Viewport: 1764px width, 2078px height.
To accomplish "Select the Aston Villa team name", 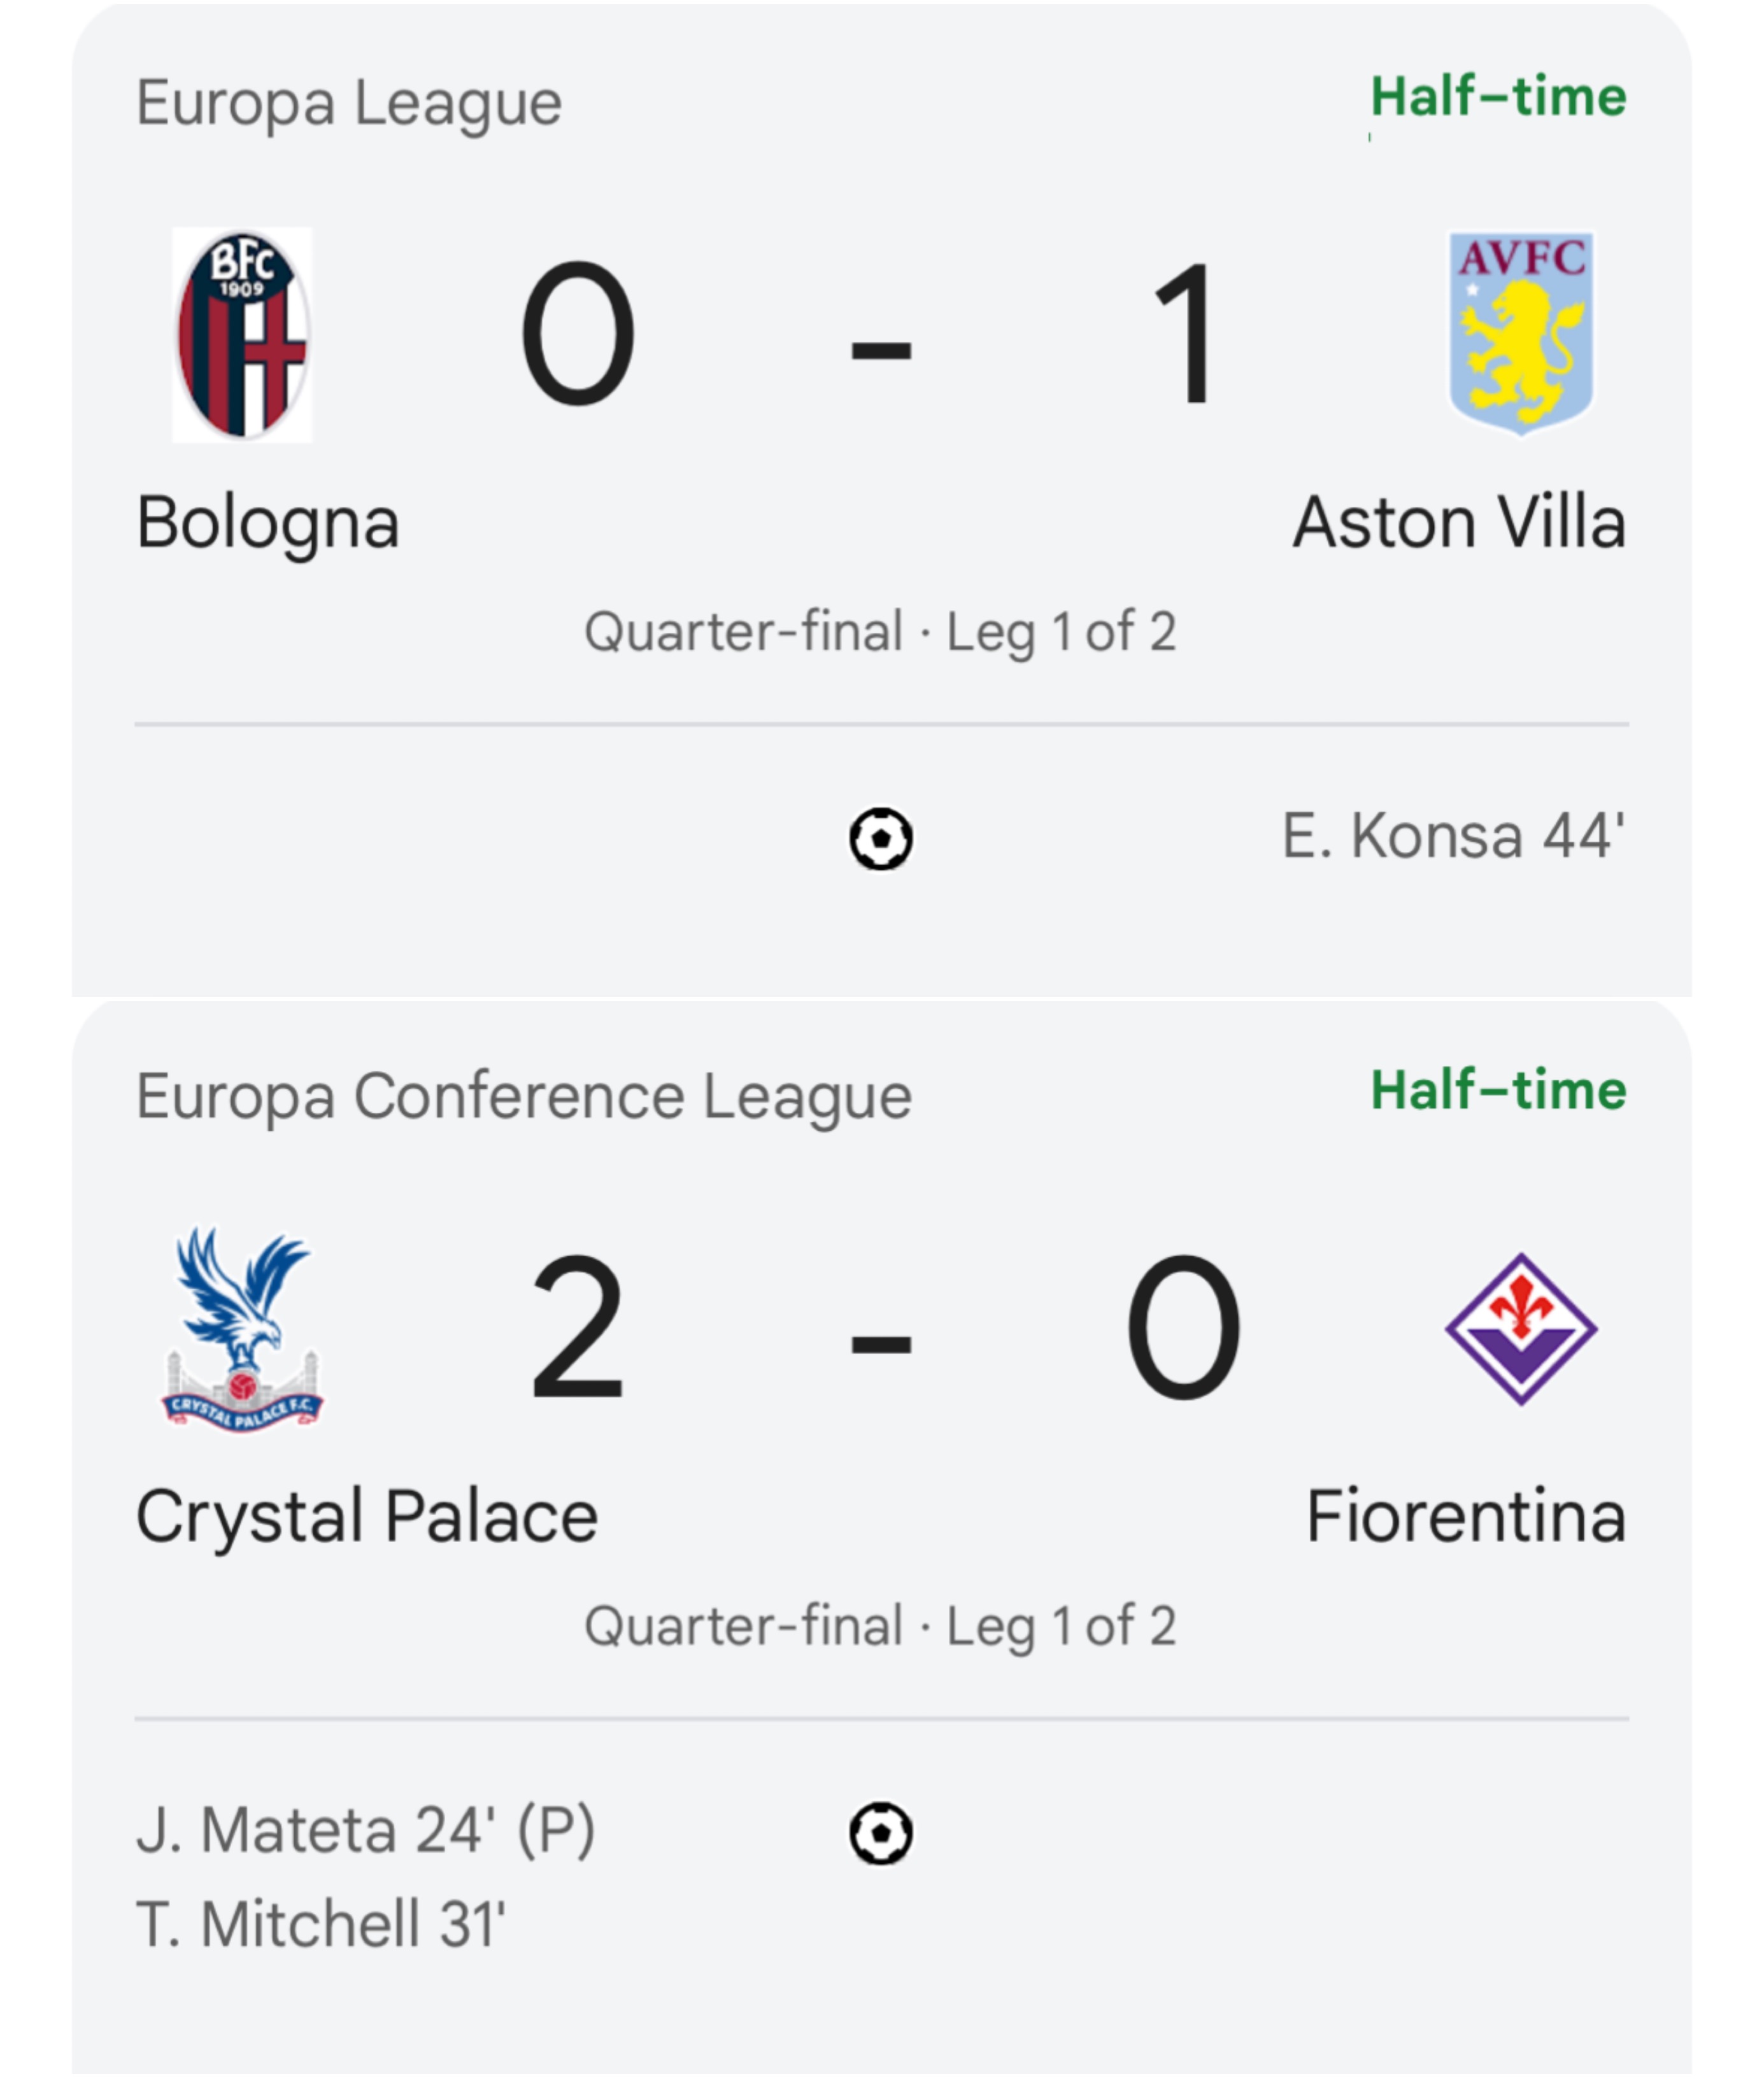I will pos(1459,523).
